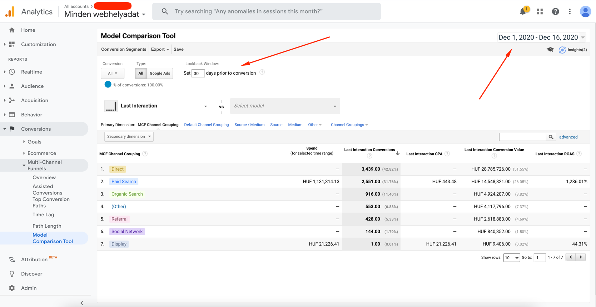Click the blue conversions percentage swatch
596x307 pixels.
tap(108, 85)
